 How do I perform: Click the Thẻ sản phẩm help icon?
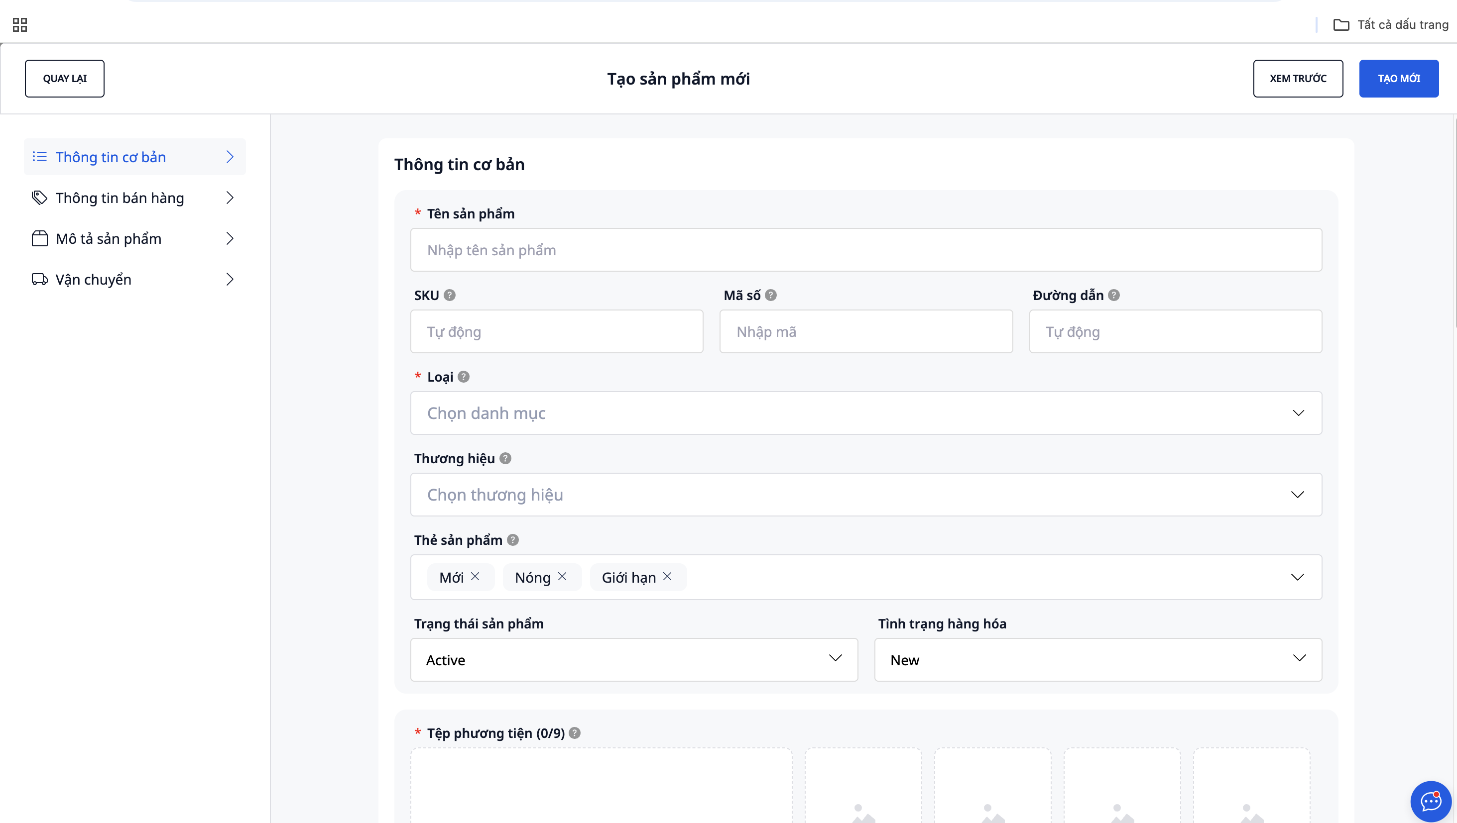point(513,540)
